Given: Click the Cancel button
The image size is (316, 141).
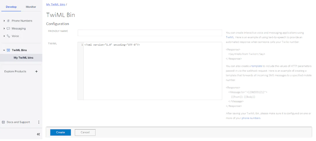Looking at the screenshot, I should pos(85,132).
